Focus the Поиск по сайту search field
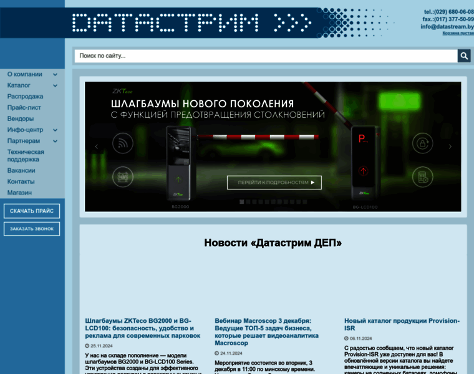This screenshot has width=474, height=374. (266, 56)
